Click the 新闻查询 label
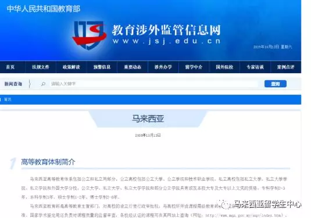Viewport: 311px width, 218px height. coord(13,84)
